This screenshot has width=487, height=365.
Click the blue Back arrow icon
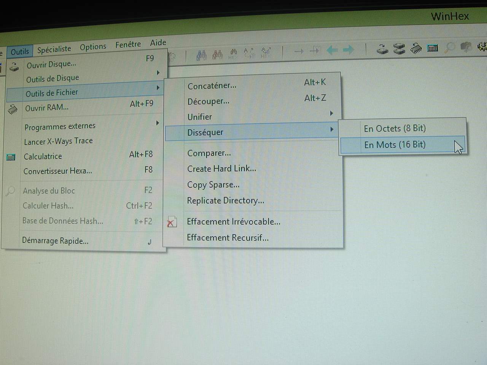[x=332, y=50]
